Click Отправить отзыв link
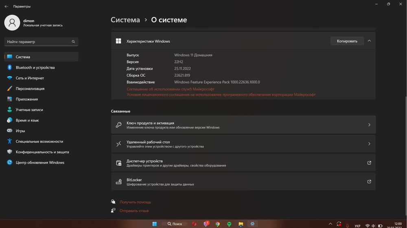407x228 pixels. (134, 211)
